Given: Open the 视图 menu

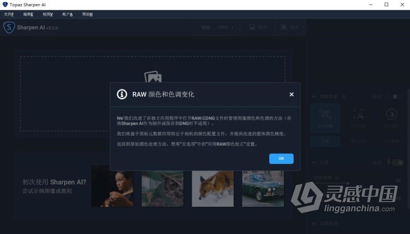Looking at the screenshot, I should (48, 14).
